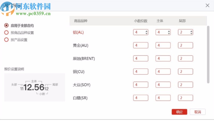Focus 主体 field for 铜(CU)
The height and width of the screenshot is (121, 214).
point(163,72)
